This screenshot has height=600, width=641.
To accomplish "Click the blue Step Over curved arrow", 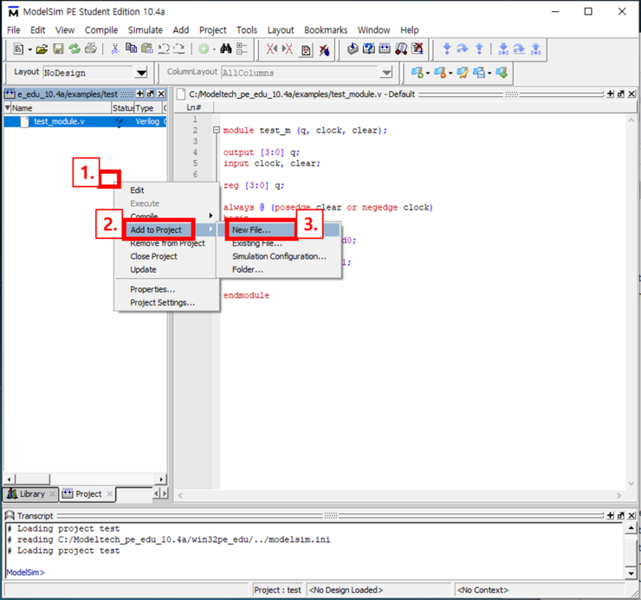I will (463, 49).
